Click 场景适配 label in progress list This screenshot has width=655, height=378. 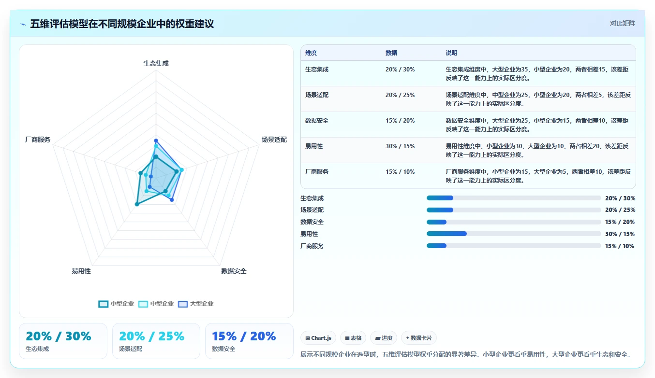[312, 210]
